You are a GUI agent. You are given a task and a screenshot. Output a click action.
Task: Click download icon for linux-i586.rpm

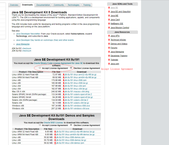pyautogui.click(x=63, y=80)
